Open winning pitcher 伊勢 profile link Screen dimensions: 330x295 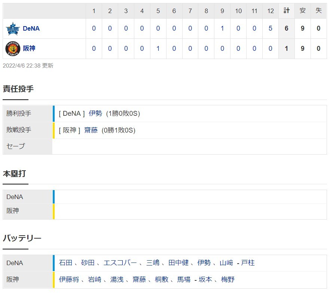pos(95,114)
